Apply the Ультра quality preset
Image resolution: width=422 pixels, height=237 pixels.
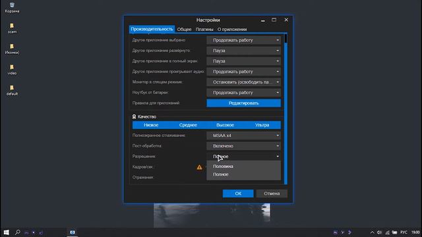pyautogui.click(x=262, y=125)
